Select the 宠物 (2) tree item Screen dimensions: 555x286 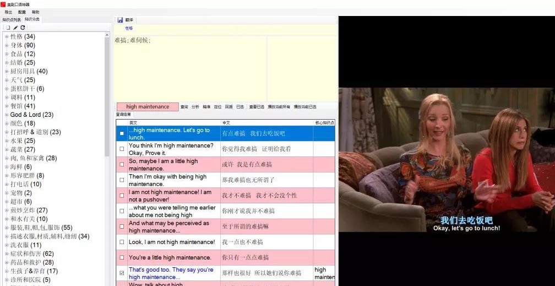(21, 193)
